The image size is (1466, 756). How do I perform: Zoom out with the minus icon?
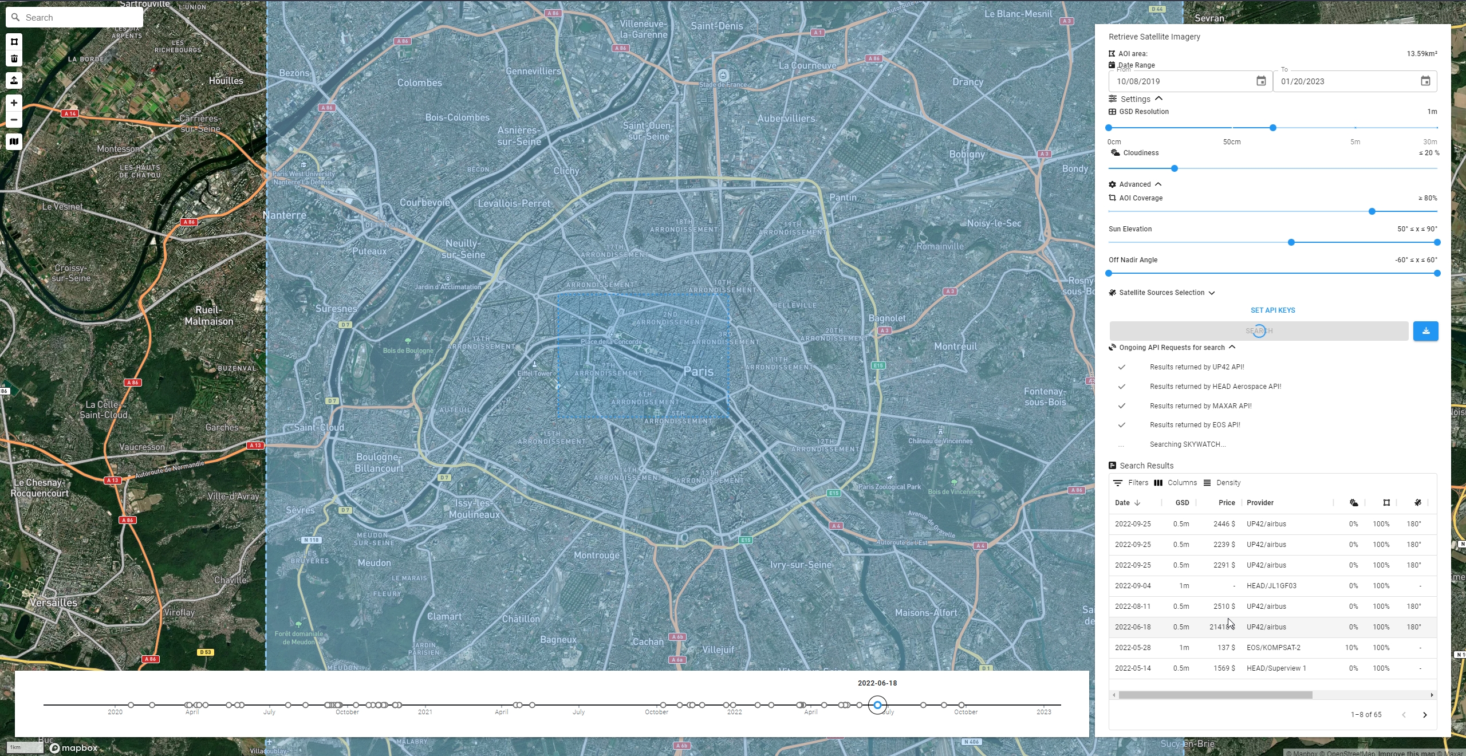point(14,120)
